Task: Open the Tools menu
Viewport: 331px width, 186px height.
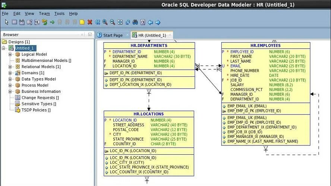Action: pos(59,13)
